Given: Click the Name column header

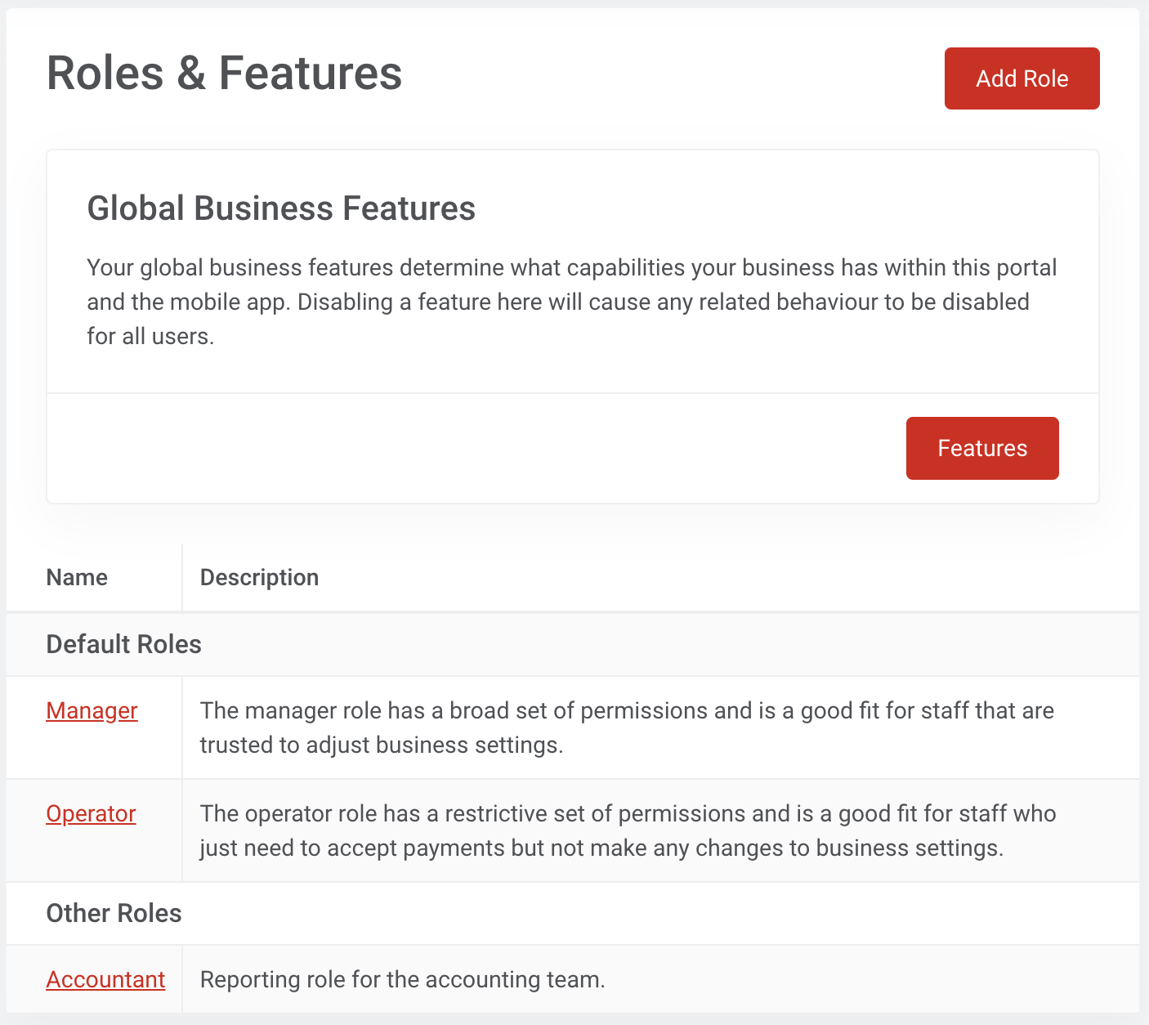Looking at the screenshot, I should 77,578.
